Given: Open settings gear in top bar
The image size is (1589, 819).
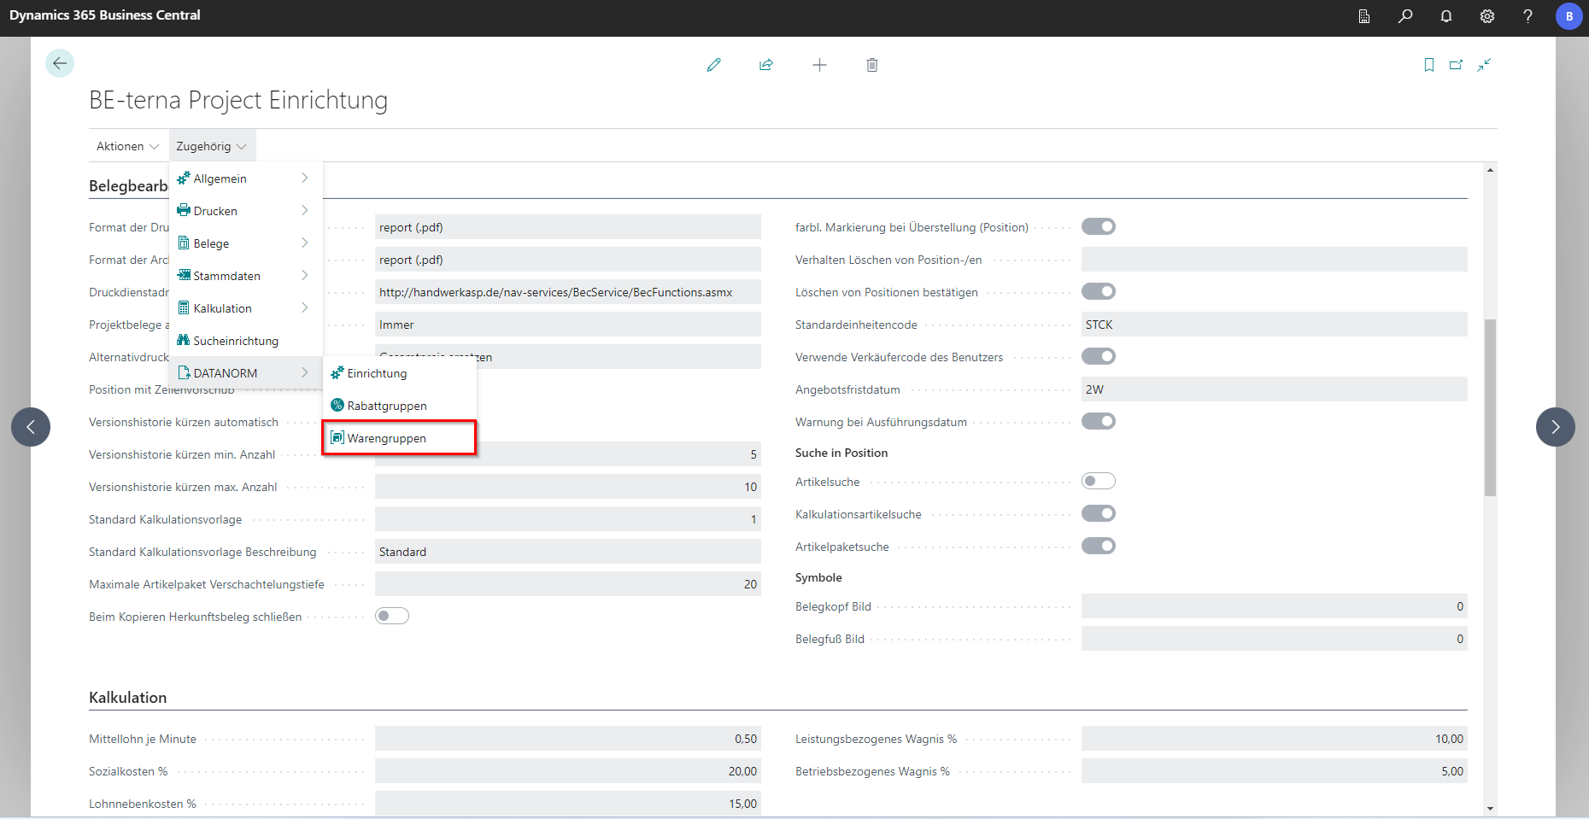Looking at the screenshot, I should [1487, 16].
